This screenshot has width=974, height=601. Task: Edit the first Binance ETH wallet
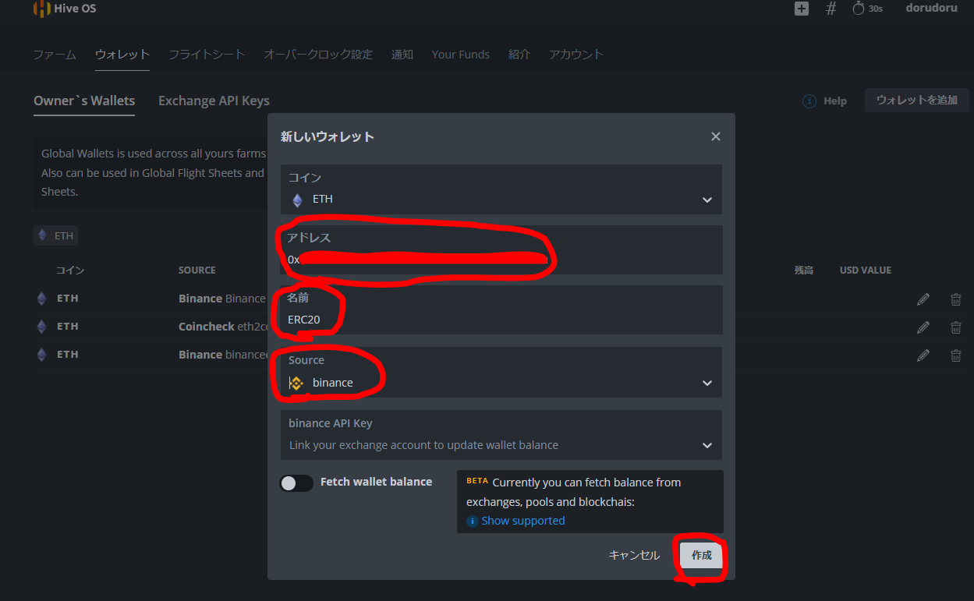tap(923, 299)
